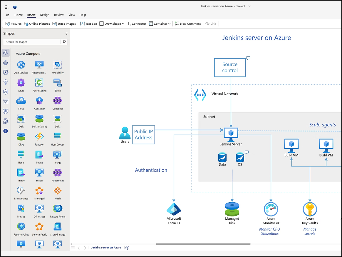Click the horizontal canvas scrollbar
This screenshot has width=342, height=257.
[203, 244]
